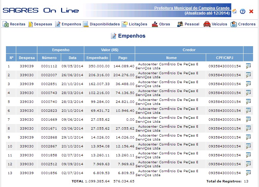259x187 pixels.
Task: Open the Receitas menu
Action: click(x=18, y=24)
